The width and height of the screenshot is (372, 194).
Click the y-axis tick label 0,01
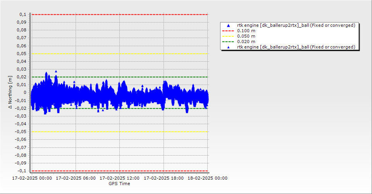click(x=22, y=85)
